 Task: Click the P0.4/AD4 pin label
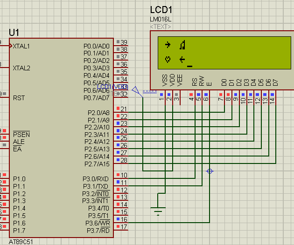point(97,75)
